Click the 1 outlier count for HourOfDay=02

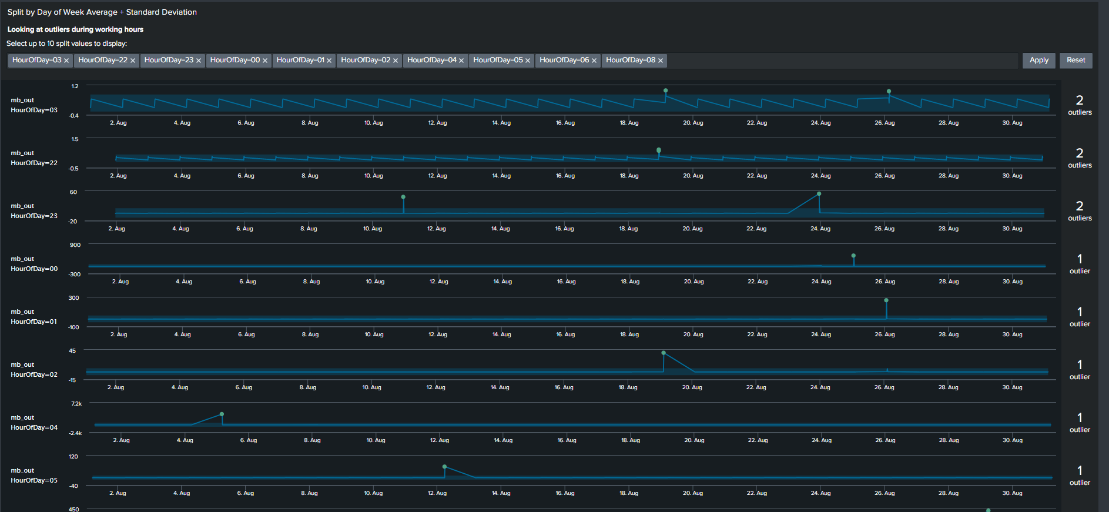(x=1080, y=370)
